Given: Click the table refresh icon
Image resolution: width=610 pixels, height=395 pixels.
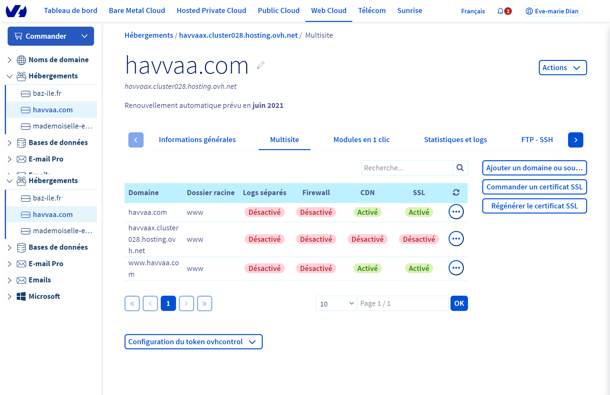Looking at the screenshot, I should coord(456,193).
